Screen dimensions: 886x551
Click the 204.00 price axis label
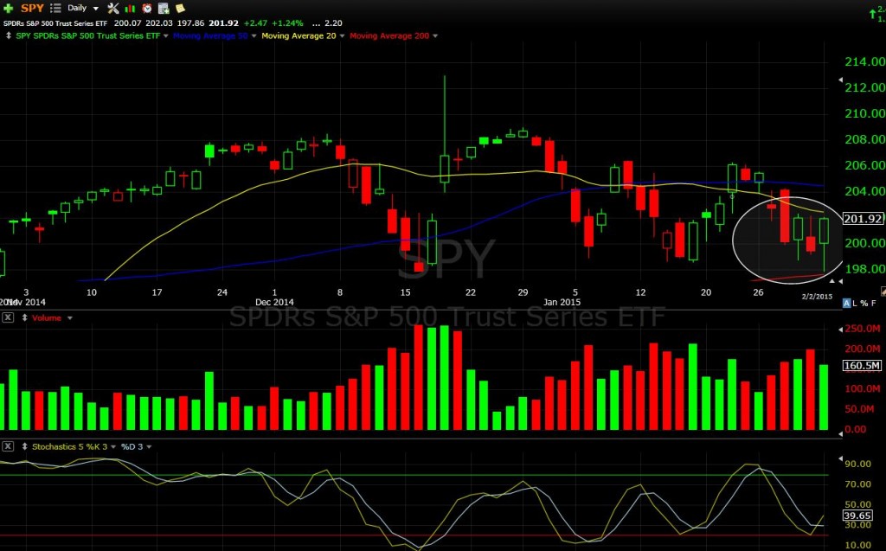(864, 191)
